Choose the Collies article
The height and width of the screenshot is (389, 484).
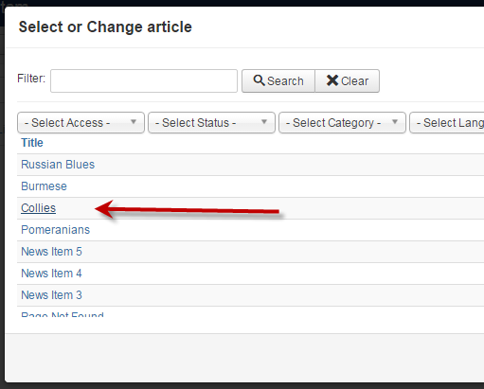[x=38, y=208]
